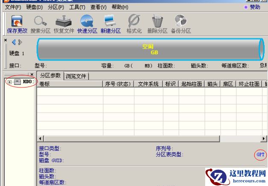Go to next disk with right arrow
Screen dimensions: 268x186
[x=20, y=42]
